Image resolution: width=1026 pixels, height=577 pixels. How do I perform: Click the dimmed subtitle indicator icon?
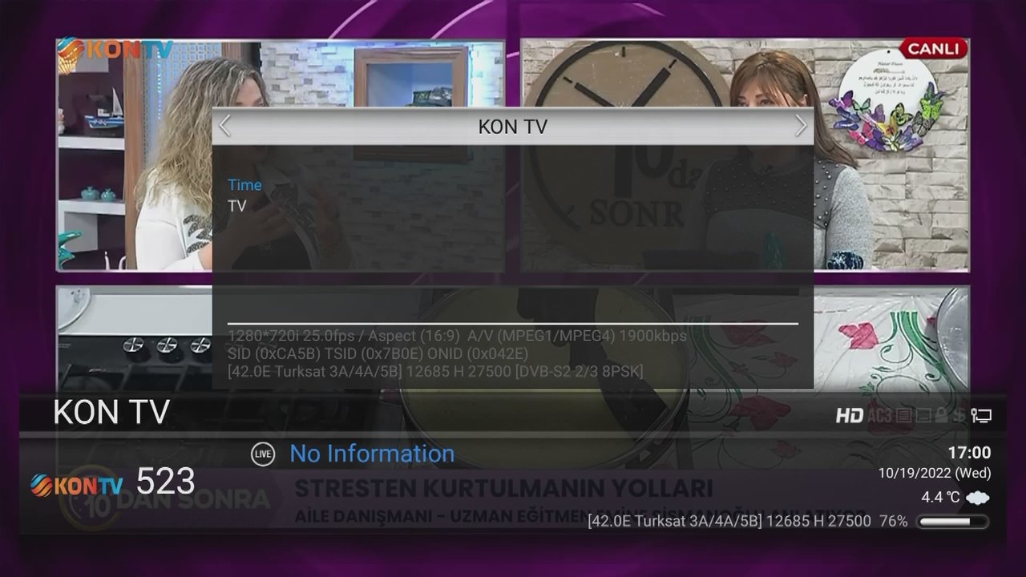tap(923, 415)
